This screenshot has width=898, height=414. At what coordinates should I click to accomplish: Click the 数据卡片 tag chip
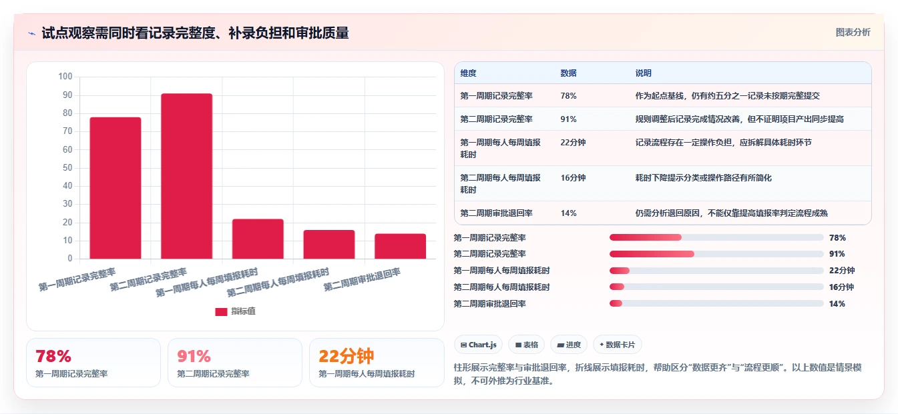617,345
